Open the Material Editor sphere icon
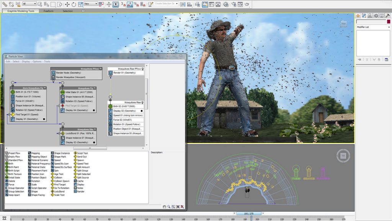The image size is (392, 221). [225, 4]
